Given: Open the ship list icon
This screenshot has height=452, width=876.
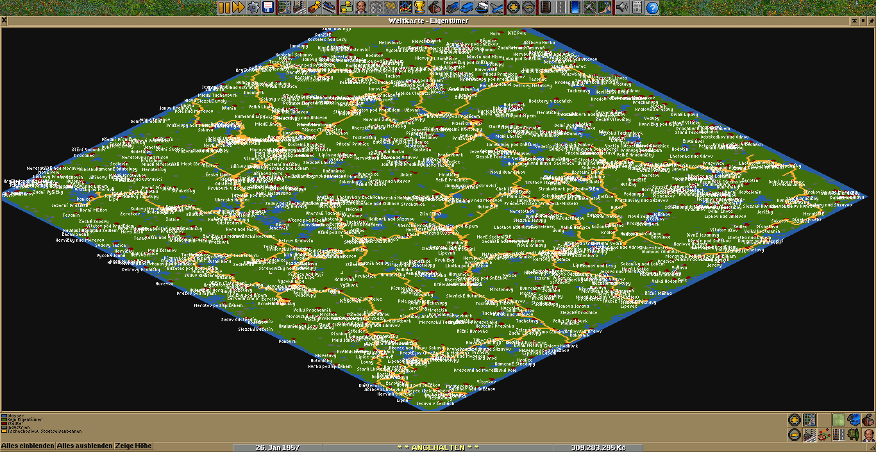Looking at the screenshot, I should click(x=482, y=8).
